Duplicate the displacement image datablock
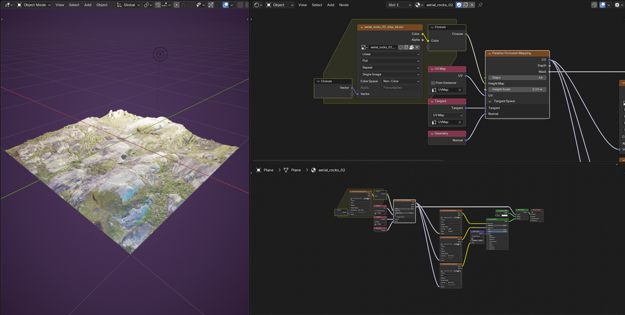 pos(405,47)
